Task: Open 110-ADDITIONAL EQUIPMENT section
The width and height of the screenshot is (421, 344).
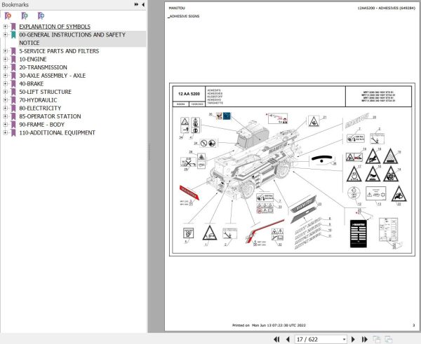Action: (58, 132)
